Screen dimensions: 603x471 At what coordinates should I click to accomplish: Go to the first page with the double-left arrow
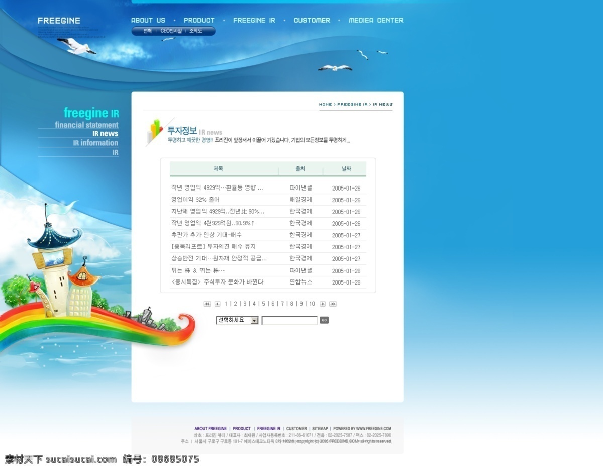[x=207, y=304]
